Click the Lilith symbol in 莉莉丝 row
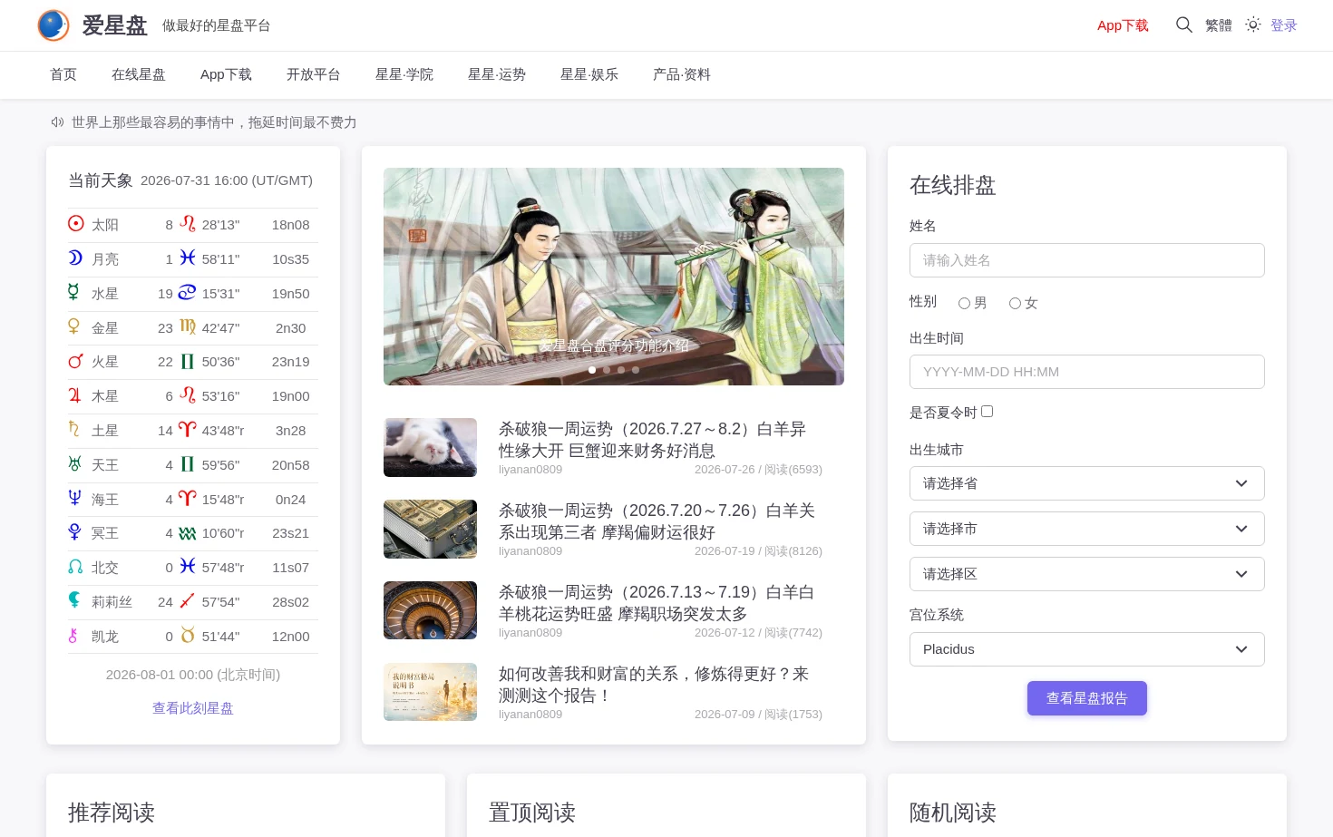Viewport: 1333px width, 837px height. [73, 600]
